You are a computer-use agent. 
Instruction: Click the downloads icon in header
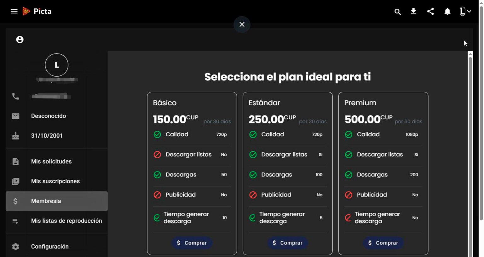(x=413, y=12)
